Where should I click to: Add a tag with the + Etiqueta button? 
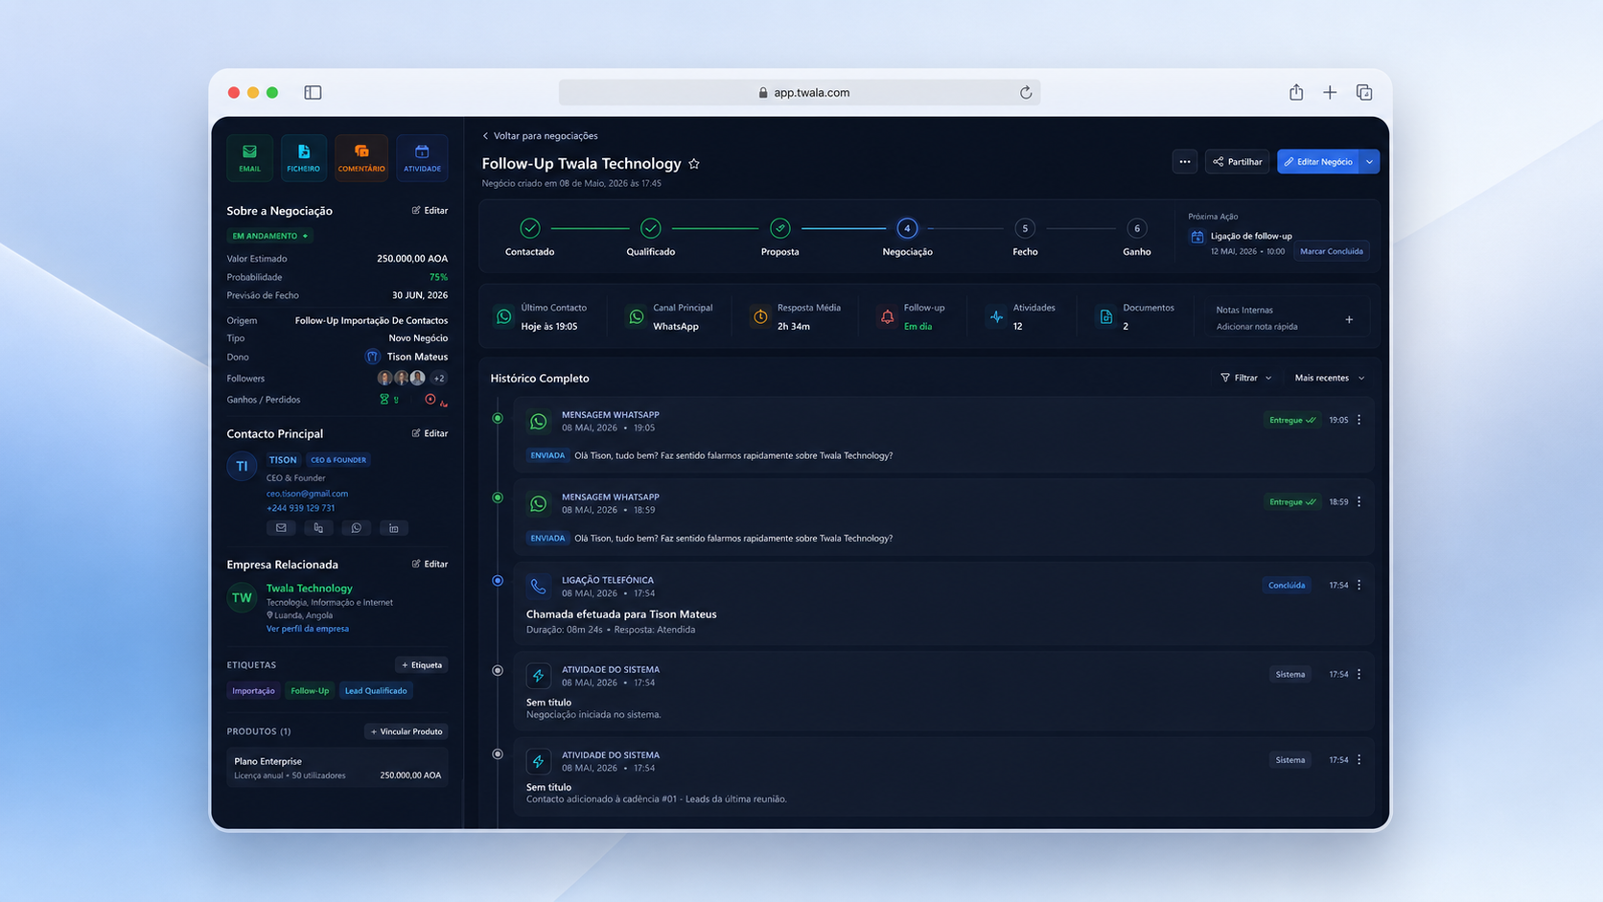[x=422, y=665]
